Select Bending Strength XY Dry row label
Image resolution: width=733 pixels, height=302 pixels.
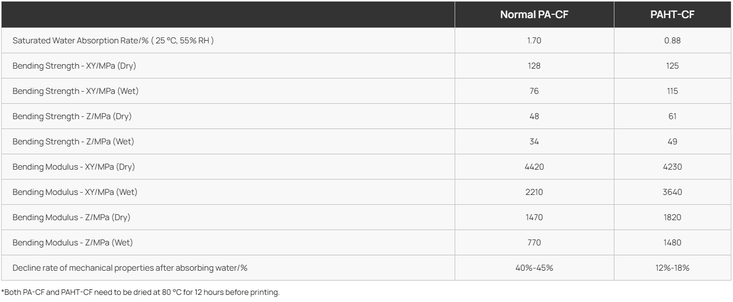point(75,66)
